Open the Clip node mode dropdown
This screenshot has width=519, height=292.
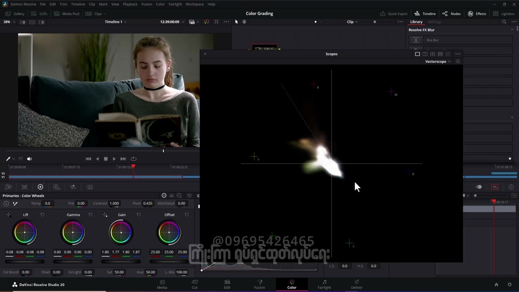pos(352,22)
